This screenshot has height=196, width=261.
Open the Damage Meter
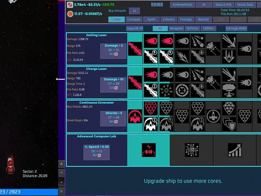[x=237, y=28]
